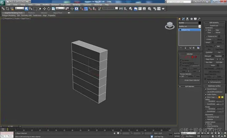Image resolution: width=227 pixels, height=138 pixels.
Task: Select the Unlink Selection tool
Action: [x=7, y=9]
